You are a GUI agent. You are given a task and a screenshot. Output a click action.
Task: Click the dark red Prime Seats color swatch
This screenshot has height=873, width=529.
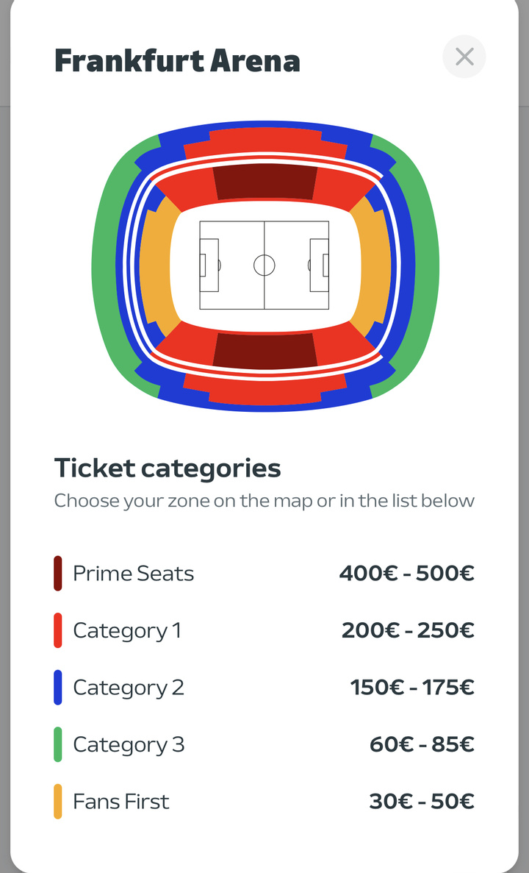(x=58, y=574)
